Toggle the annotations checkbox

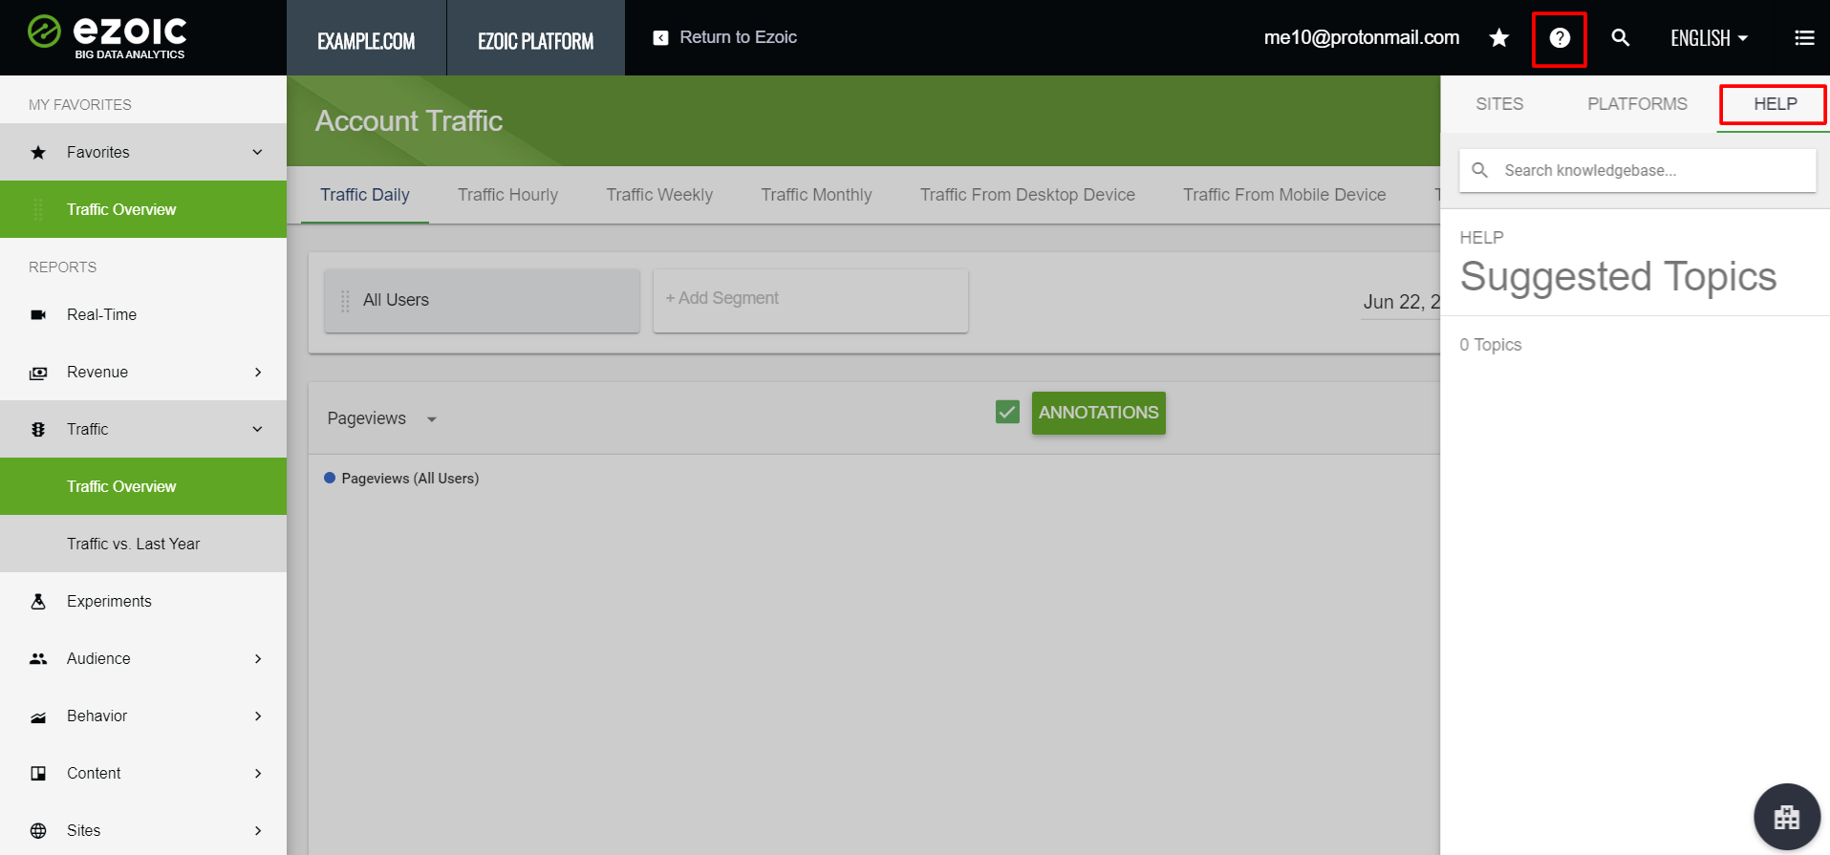[1007, 413]
